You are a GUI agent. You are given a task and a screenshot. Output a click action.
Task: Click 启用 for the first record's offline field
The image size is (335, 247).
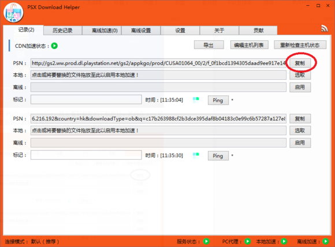(300, 87)
